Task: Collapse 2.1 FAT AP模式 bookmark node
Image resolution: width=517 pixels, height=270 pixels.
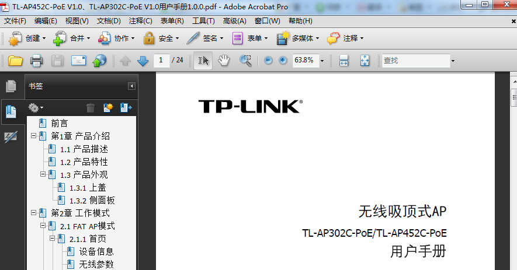Action: coord(43,225)
